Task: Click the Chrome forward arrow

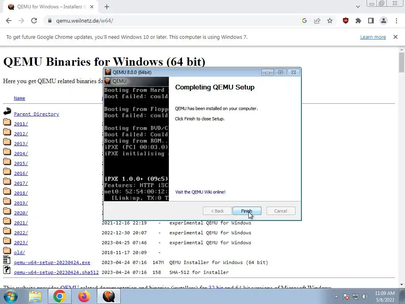Action: click(x=21, y=21)
